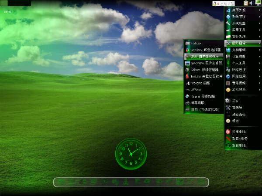
Task: Click the 音乐视频 media icon
Action: click(228, 83)
